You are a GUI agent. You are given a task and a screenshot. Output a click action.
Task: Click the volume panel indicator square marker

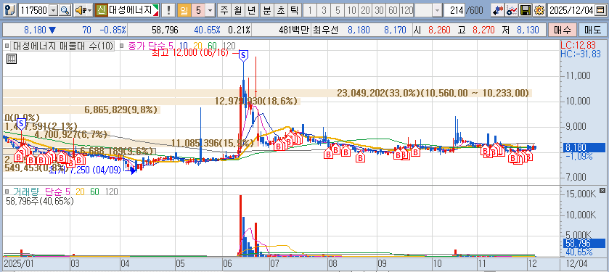(x=7, y=191)
